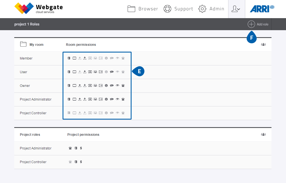Toggle the crown permission for User
286x183 pixels.
pyautogui.click(x=123, y=72)
